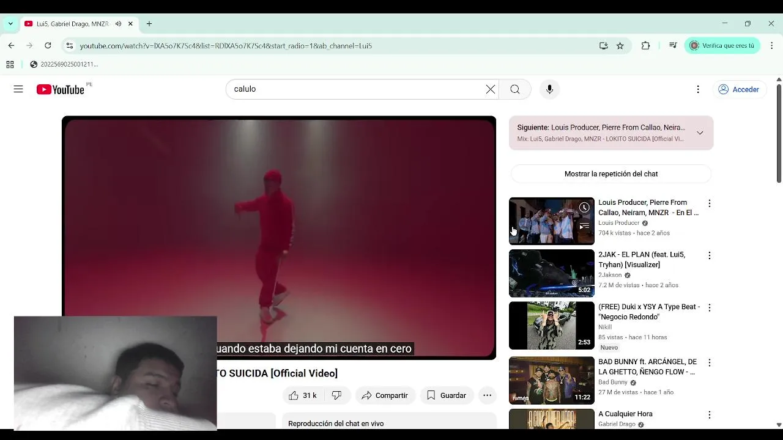783x440 pixels.
Task: Open the media control icon in toolbar
Action: click(673, 46)
